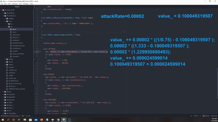This screenshot has width=218, height=122.
Task: Open the Selection menu
Action: click(x=15, y=4)
